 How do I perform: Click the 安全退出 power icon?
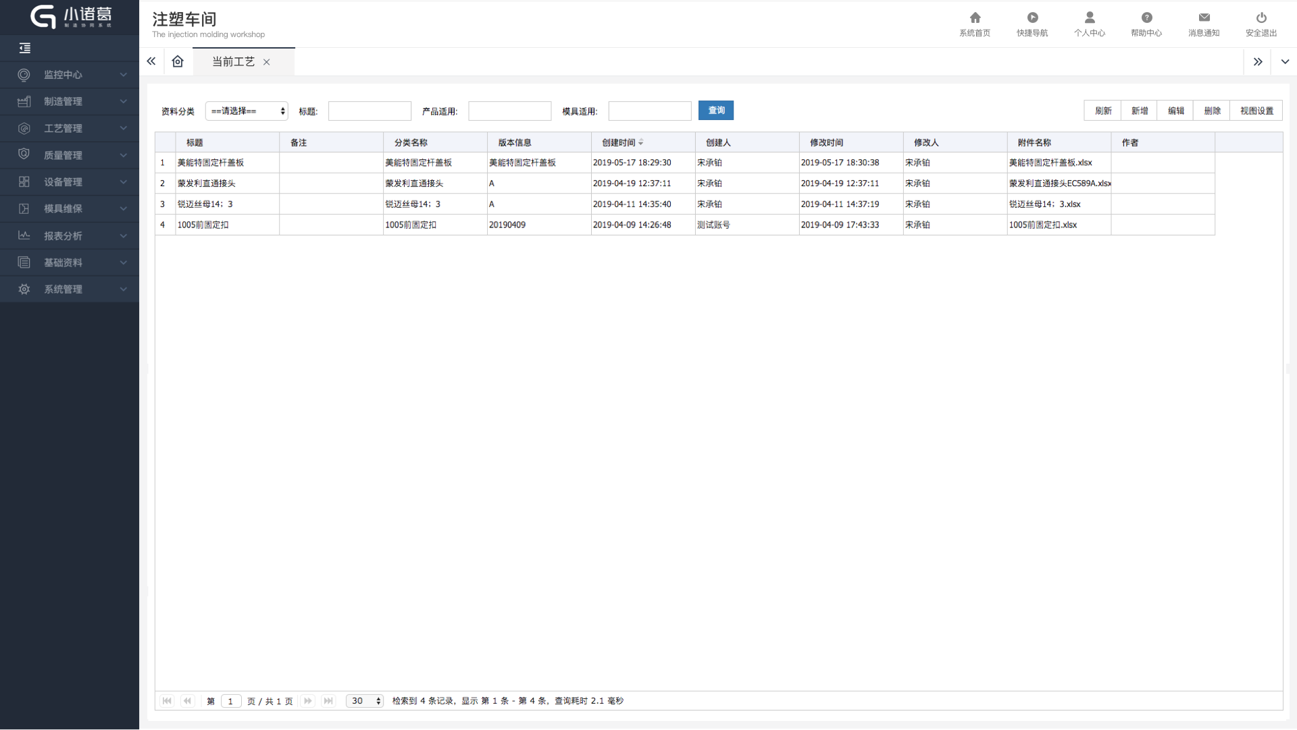(1261, 18)
